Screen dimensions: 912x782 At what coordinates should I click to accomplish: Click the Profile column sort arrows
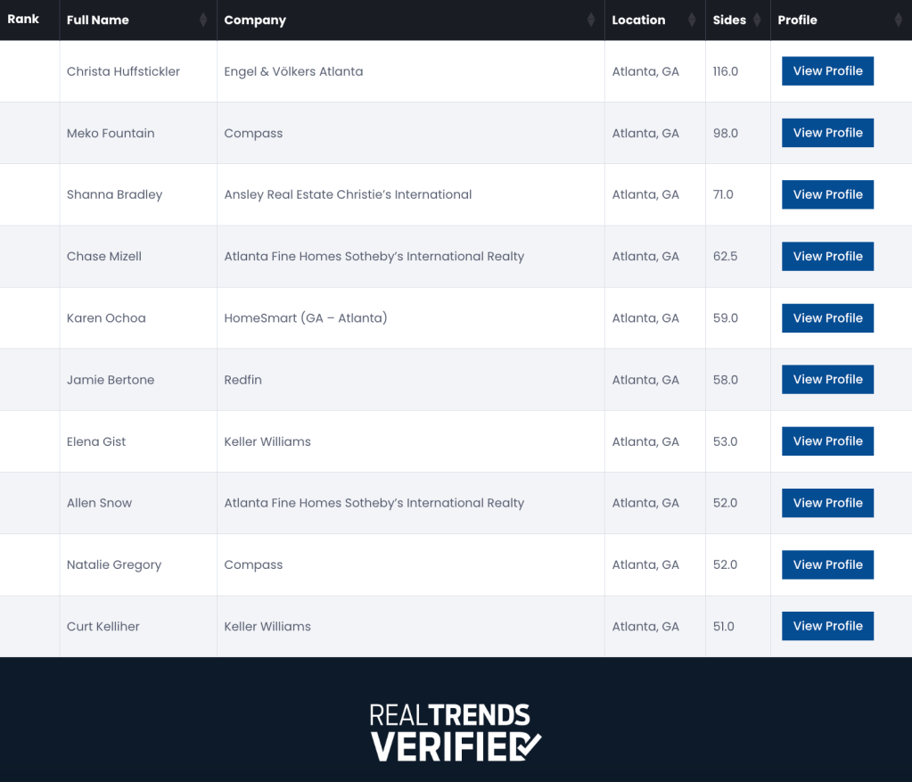(x=899, y=21)
